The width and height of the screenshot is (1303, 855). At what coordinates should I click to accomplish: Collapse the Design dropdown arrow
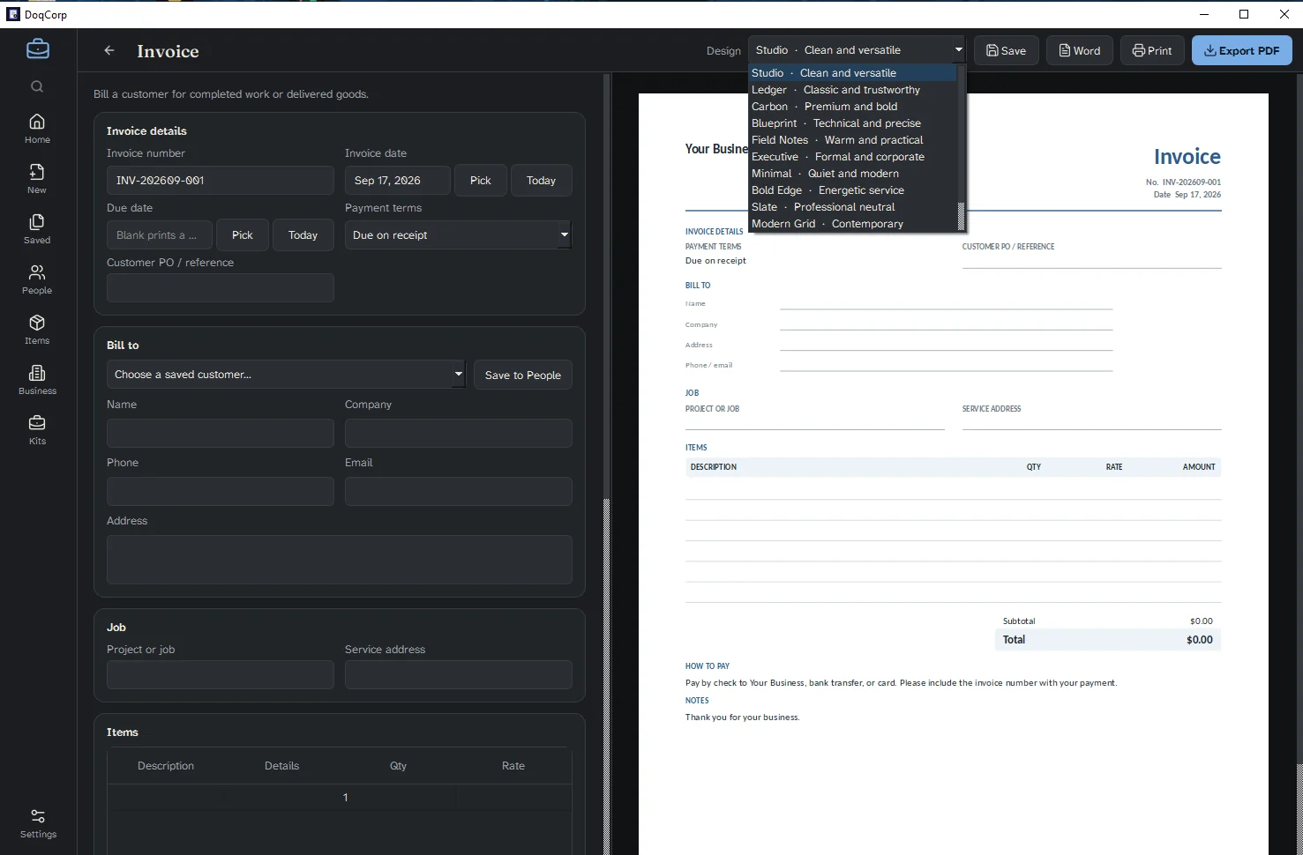[x=958, y=50]
